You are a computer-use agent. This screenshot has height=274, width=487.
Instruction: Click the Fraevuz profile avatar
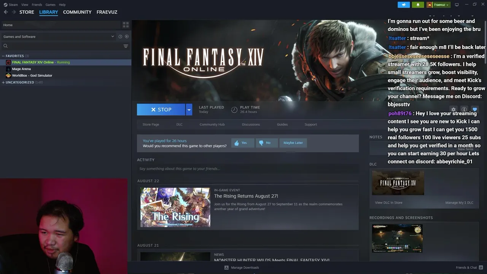[x=430, y=5]
